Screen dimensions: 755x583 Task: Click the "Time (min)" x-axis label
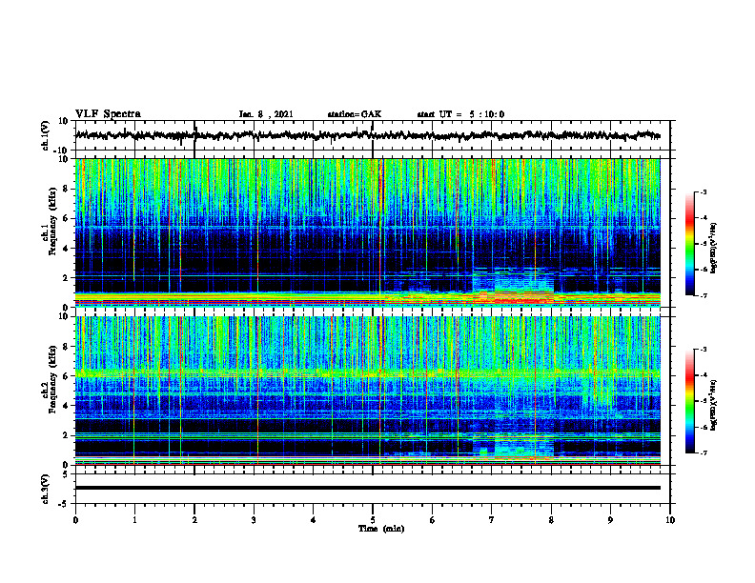(x=381, y=529)
